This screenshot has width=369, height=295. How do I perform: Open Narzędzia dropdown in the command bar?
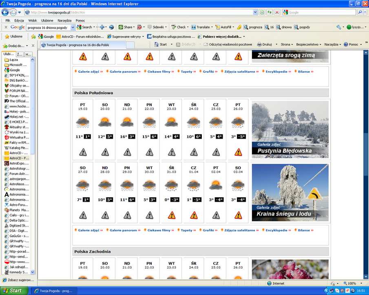(x=333, y=44)
